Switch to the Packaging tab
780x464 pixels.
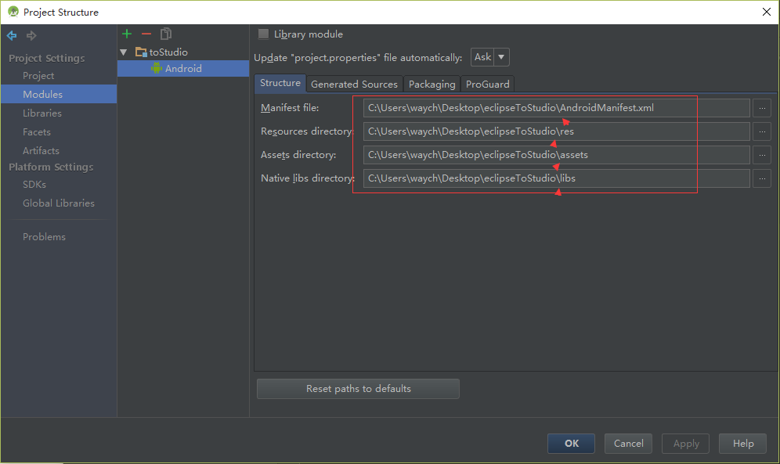coord(432,84)
